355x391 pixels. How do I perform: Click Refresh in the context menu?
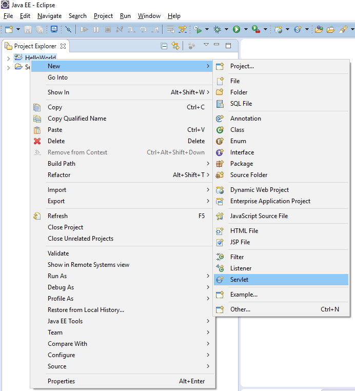[x=122, y=216]
